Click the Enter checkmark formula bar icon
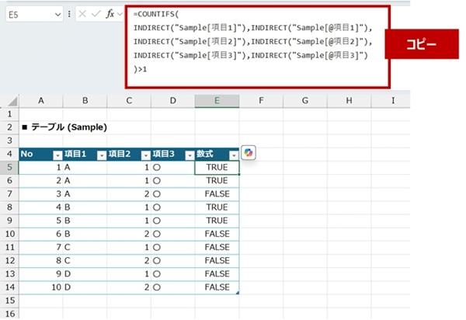Image resolution: width=466 pixels, height=320 pixels. 96,15
